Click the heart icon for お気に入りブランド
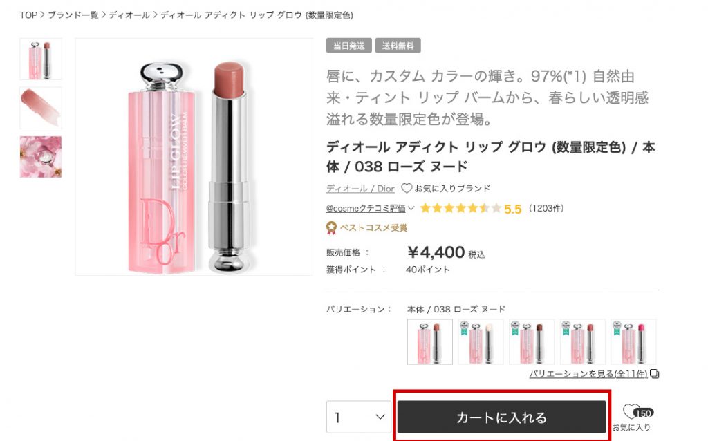The height and width of the screenshot is (441, 708). pyautogui.click(x=407, y=188)
